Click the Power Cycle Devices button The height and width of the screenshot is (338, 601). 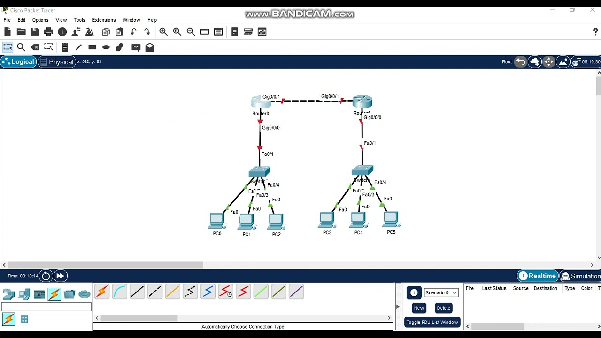(x=46, y=276)
